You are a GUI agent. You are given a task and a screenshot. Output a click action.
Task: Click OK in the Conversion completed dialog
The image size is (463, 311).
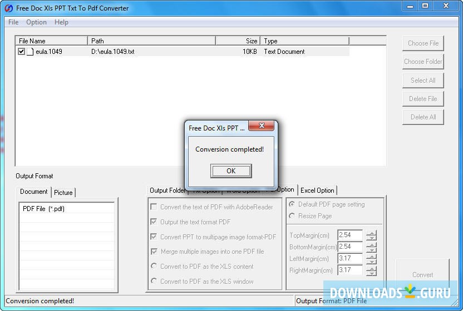click(231, 171)
